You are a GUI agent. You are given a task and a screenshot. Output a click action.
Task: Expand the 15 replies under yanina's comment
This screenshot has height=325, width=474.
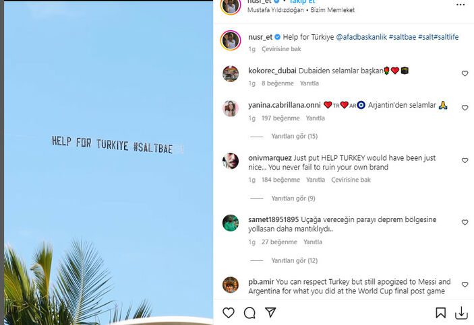click(294, 136)
